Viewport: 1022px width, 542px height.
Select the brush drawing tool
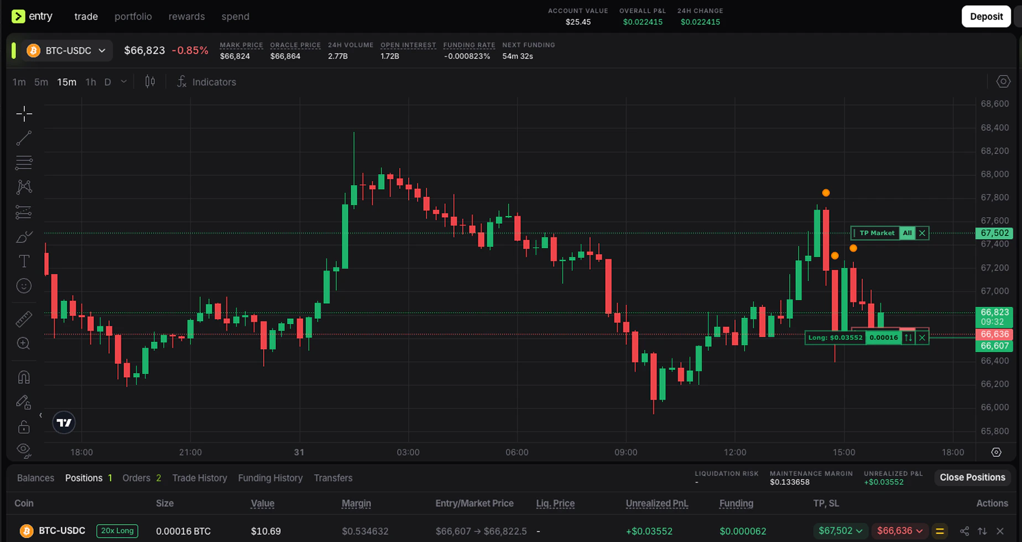[24, 237]
